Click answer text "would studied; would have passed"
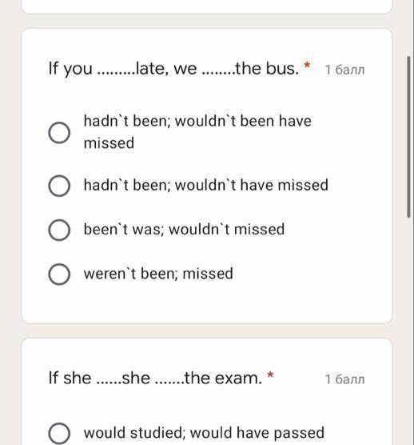This screenshot has height=445, width=414. [204, 433]
